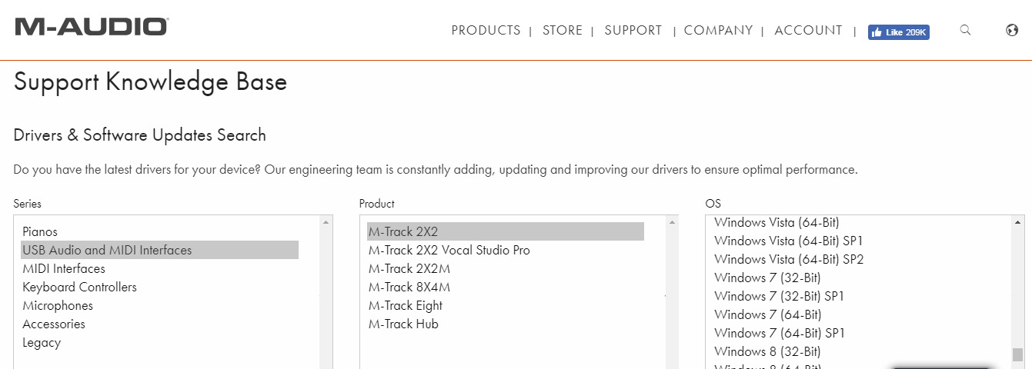
Task: Select Windows 7 (64-Bit) SP1 option
Action: (x=779, y=333)
